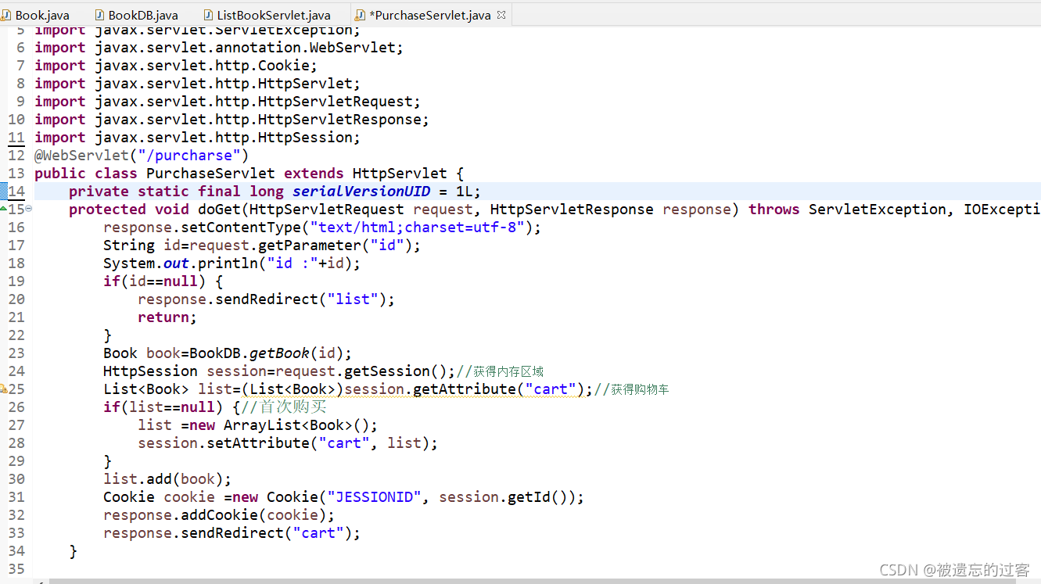
Task: Click line number 35 in the gutter
Action: click(x=16, y=569)
